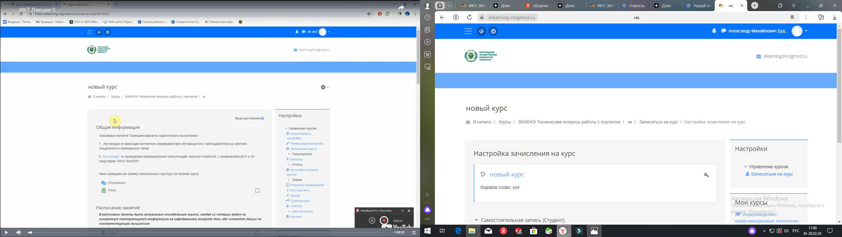Image resolution: width=842 pixels, height=237 pixels.
Task: Play the ИКТ Лекция 3 video
Action: (6, 232)
